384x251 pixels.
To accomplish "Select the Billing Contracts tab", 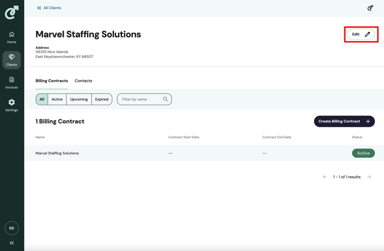I will tap(52, 81).
